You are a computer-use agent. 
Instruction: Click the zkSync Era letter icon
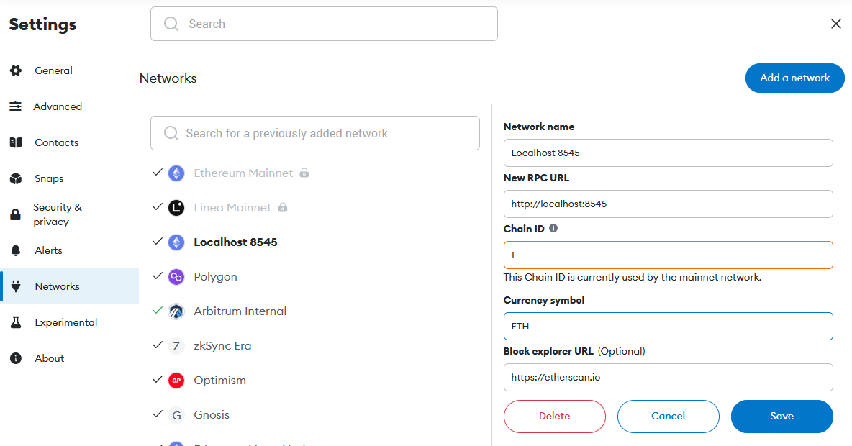(x=176, y=346)
